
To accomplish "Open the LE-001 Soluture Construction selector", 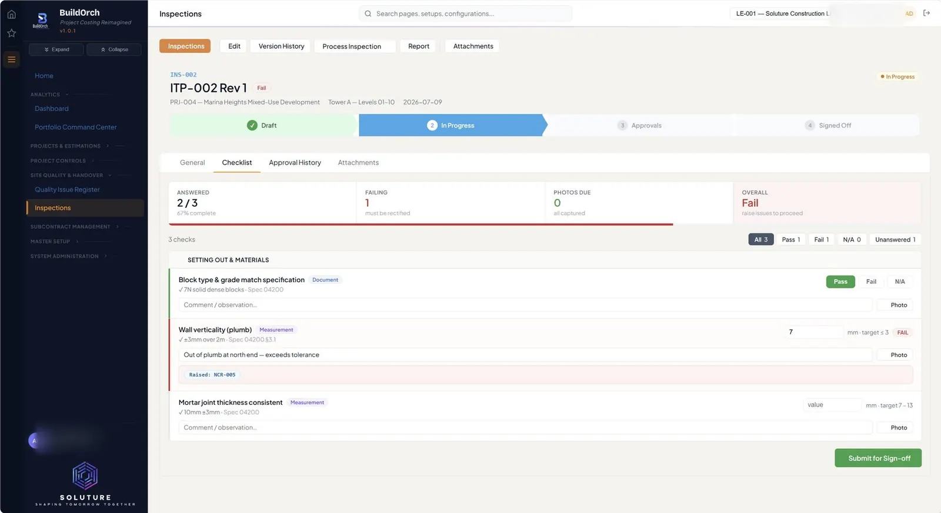I will (x=781, y=14).
